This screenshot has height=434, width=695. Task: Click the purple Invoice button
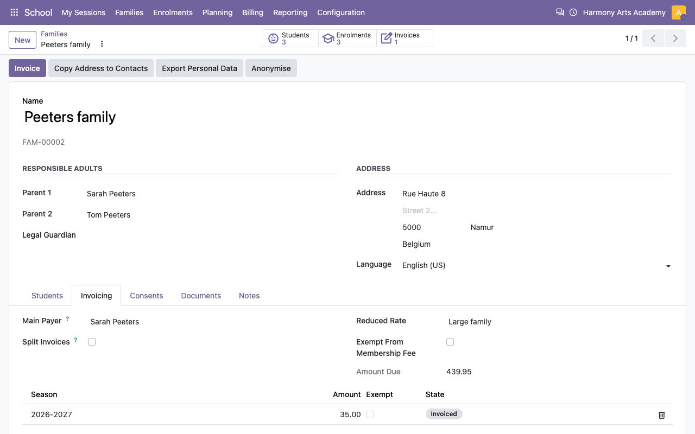(x=27, y=68)
